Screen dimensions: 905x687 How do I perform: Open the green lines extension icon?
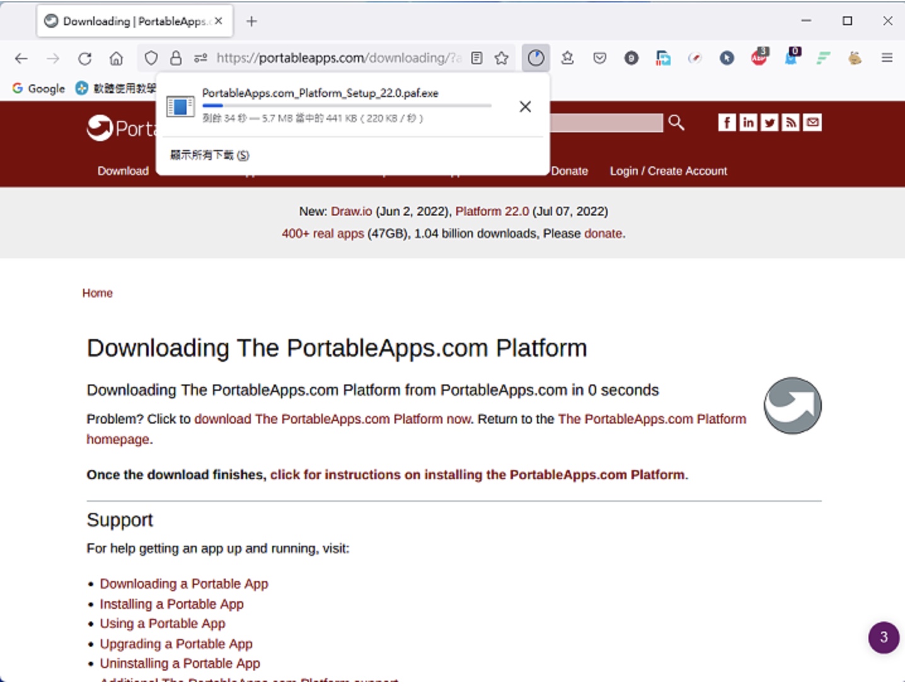click(823, 58)
